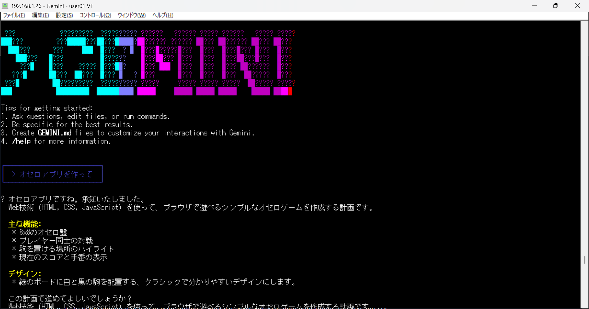The image size is (589, 309).
Task: Click 'Ask questions, edit files, or run commands.'
Action: pyautogui.click(x=91, y=116)
